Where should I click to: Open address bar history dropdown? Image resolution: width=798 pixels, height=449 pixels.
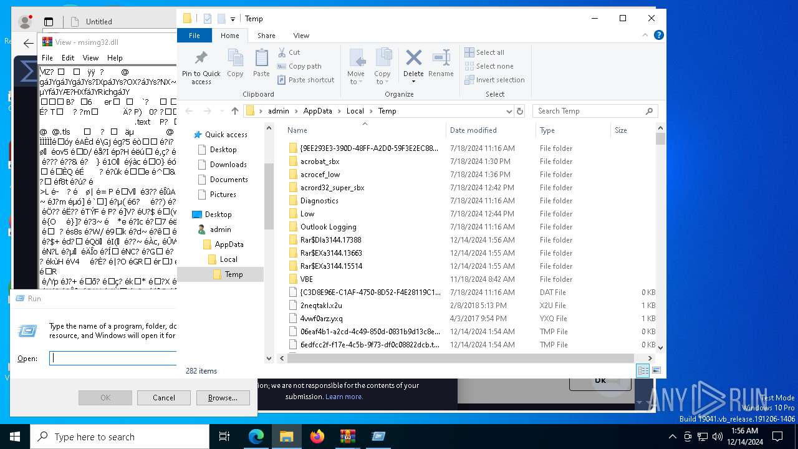pos(509,111)
